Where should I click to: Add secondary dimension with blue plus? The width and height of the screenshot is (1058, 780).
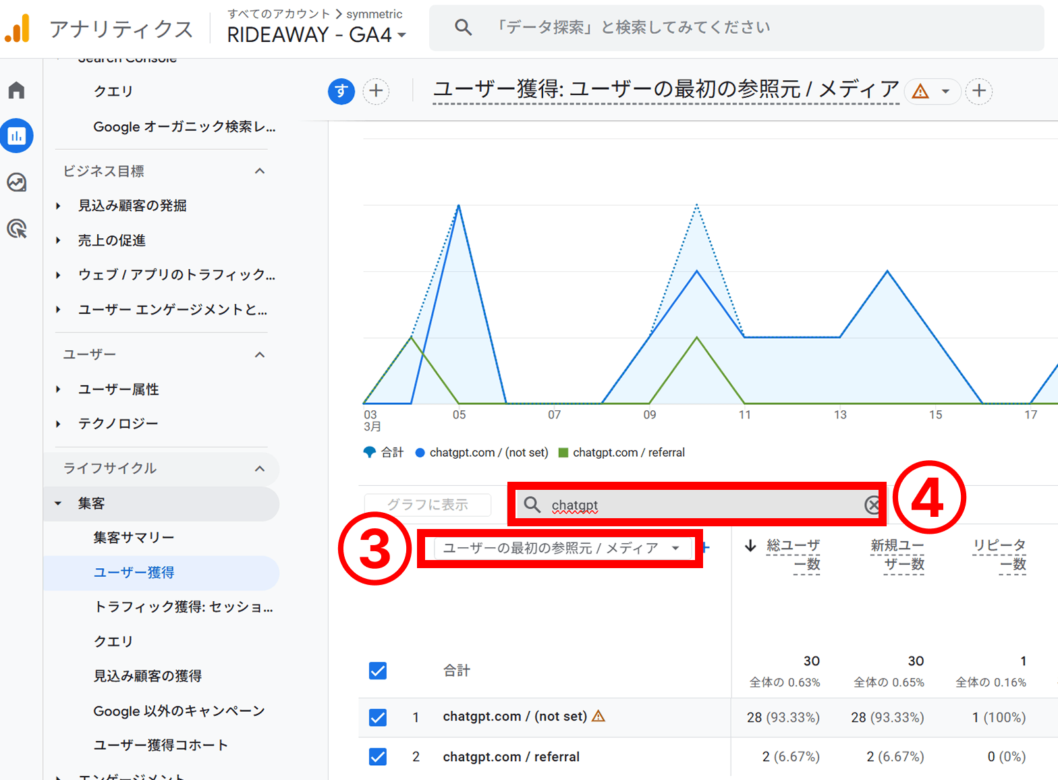point(706,548)
